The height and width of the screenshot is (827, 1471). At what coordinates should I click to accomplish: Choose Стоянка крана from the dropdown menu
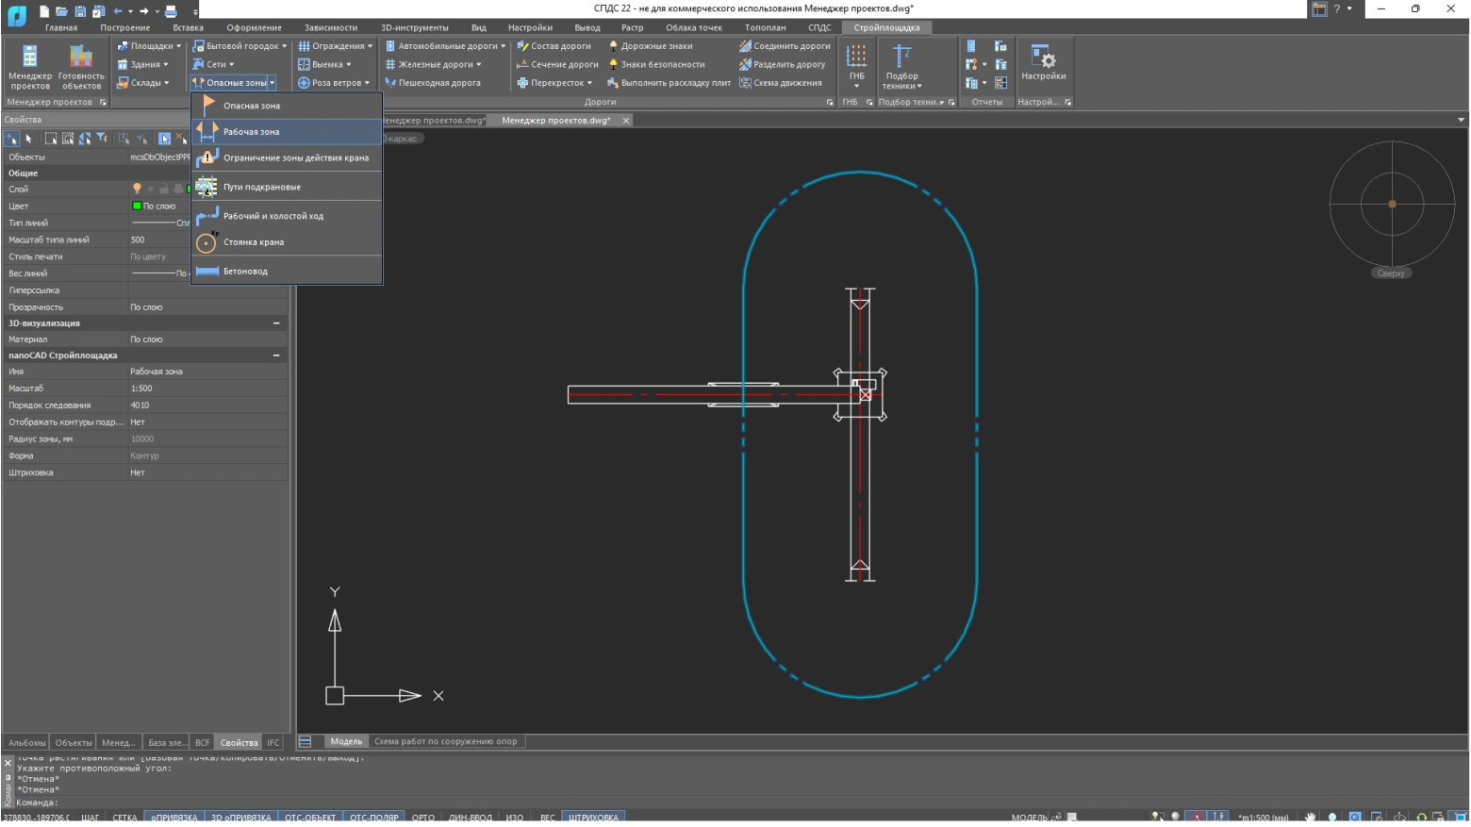coord(253,242)
